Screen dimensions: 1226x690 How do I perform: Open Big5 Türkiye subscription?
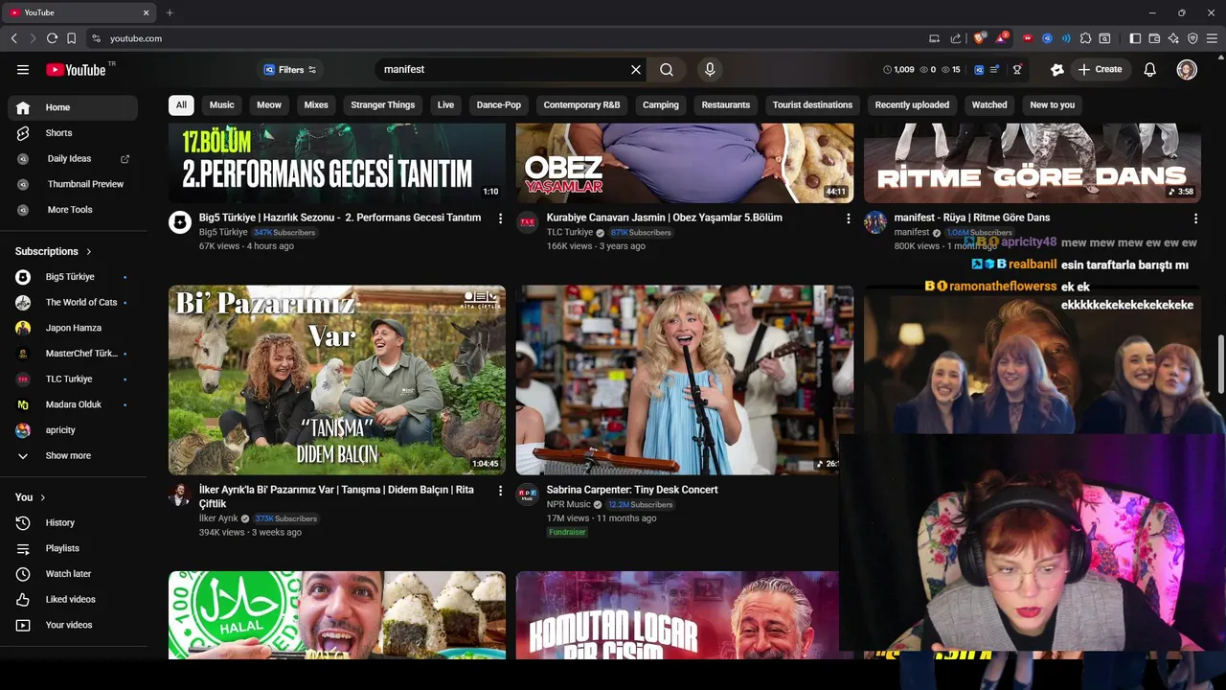point(73,277)
